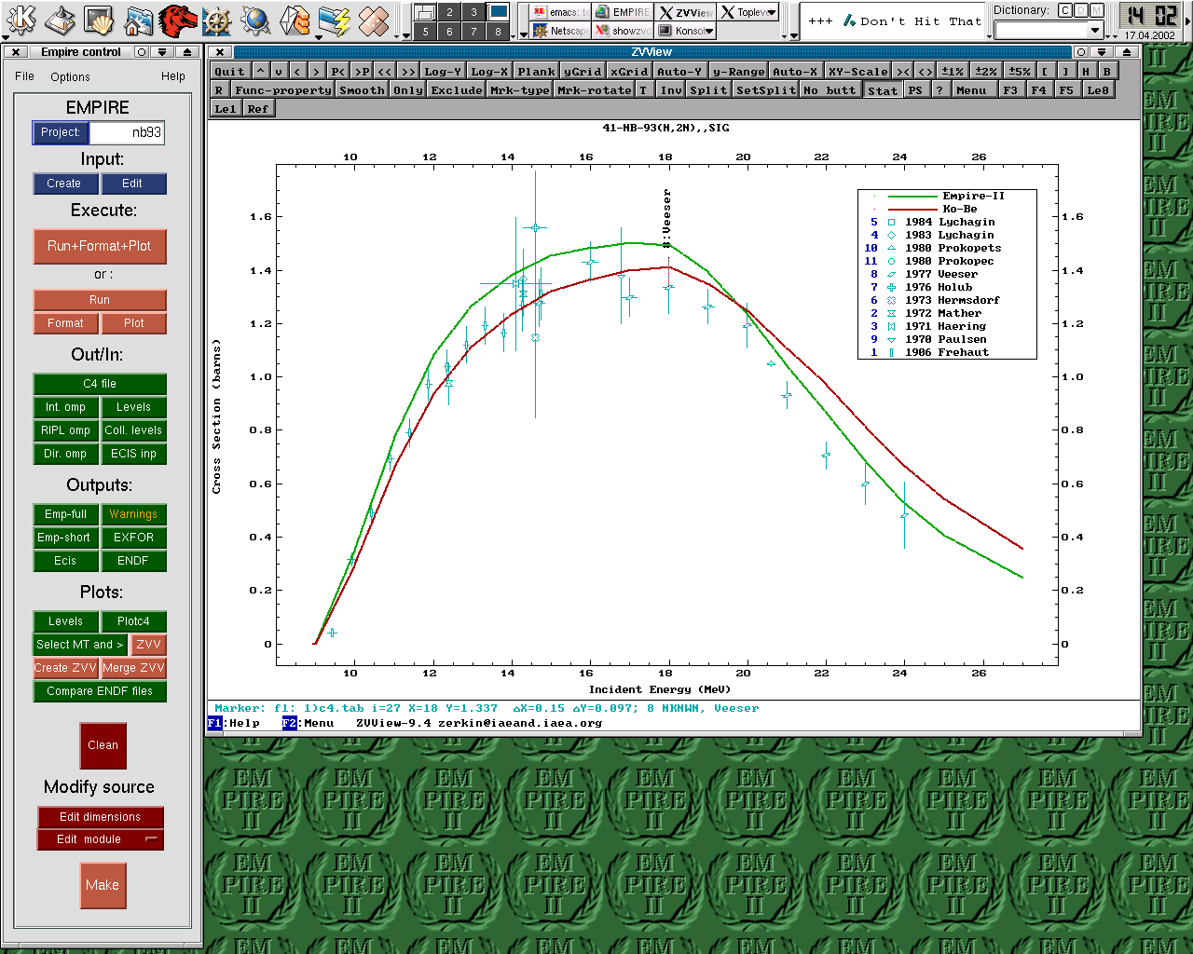Toggle Log-X axis scaling

[489, 71]
